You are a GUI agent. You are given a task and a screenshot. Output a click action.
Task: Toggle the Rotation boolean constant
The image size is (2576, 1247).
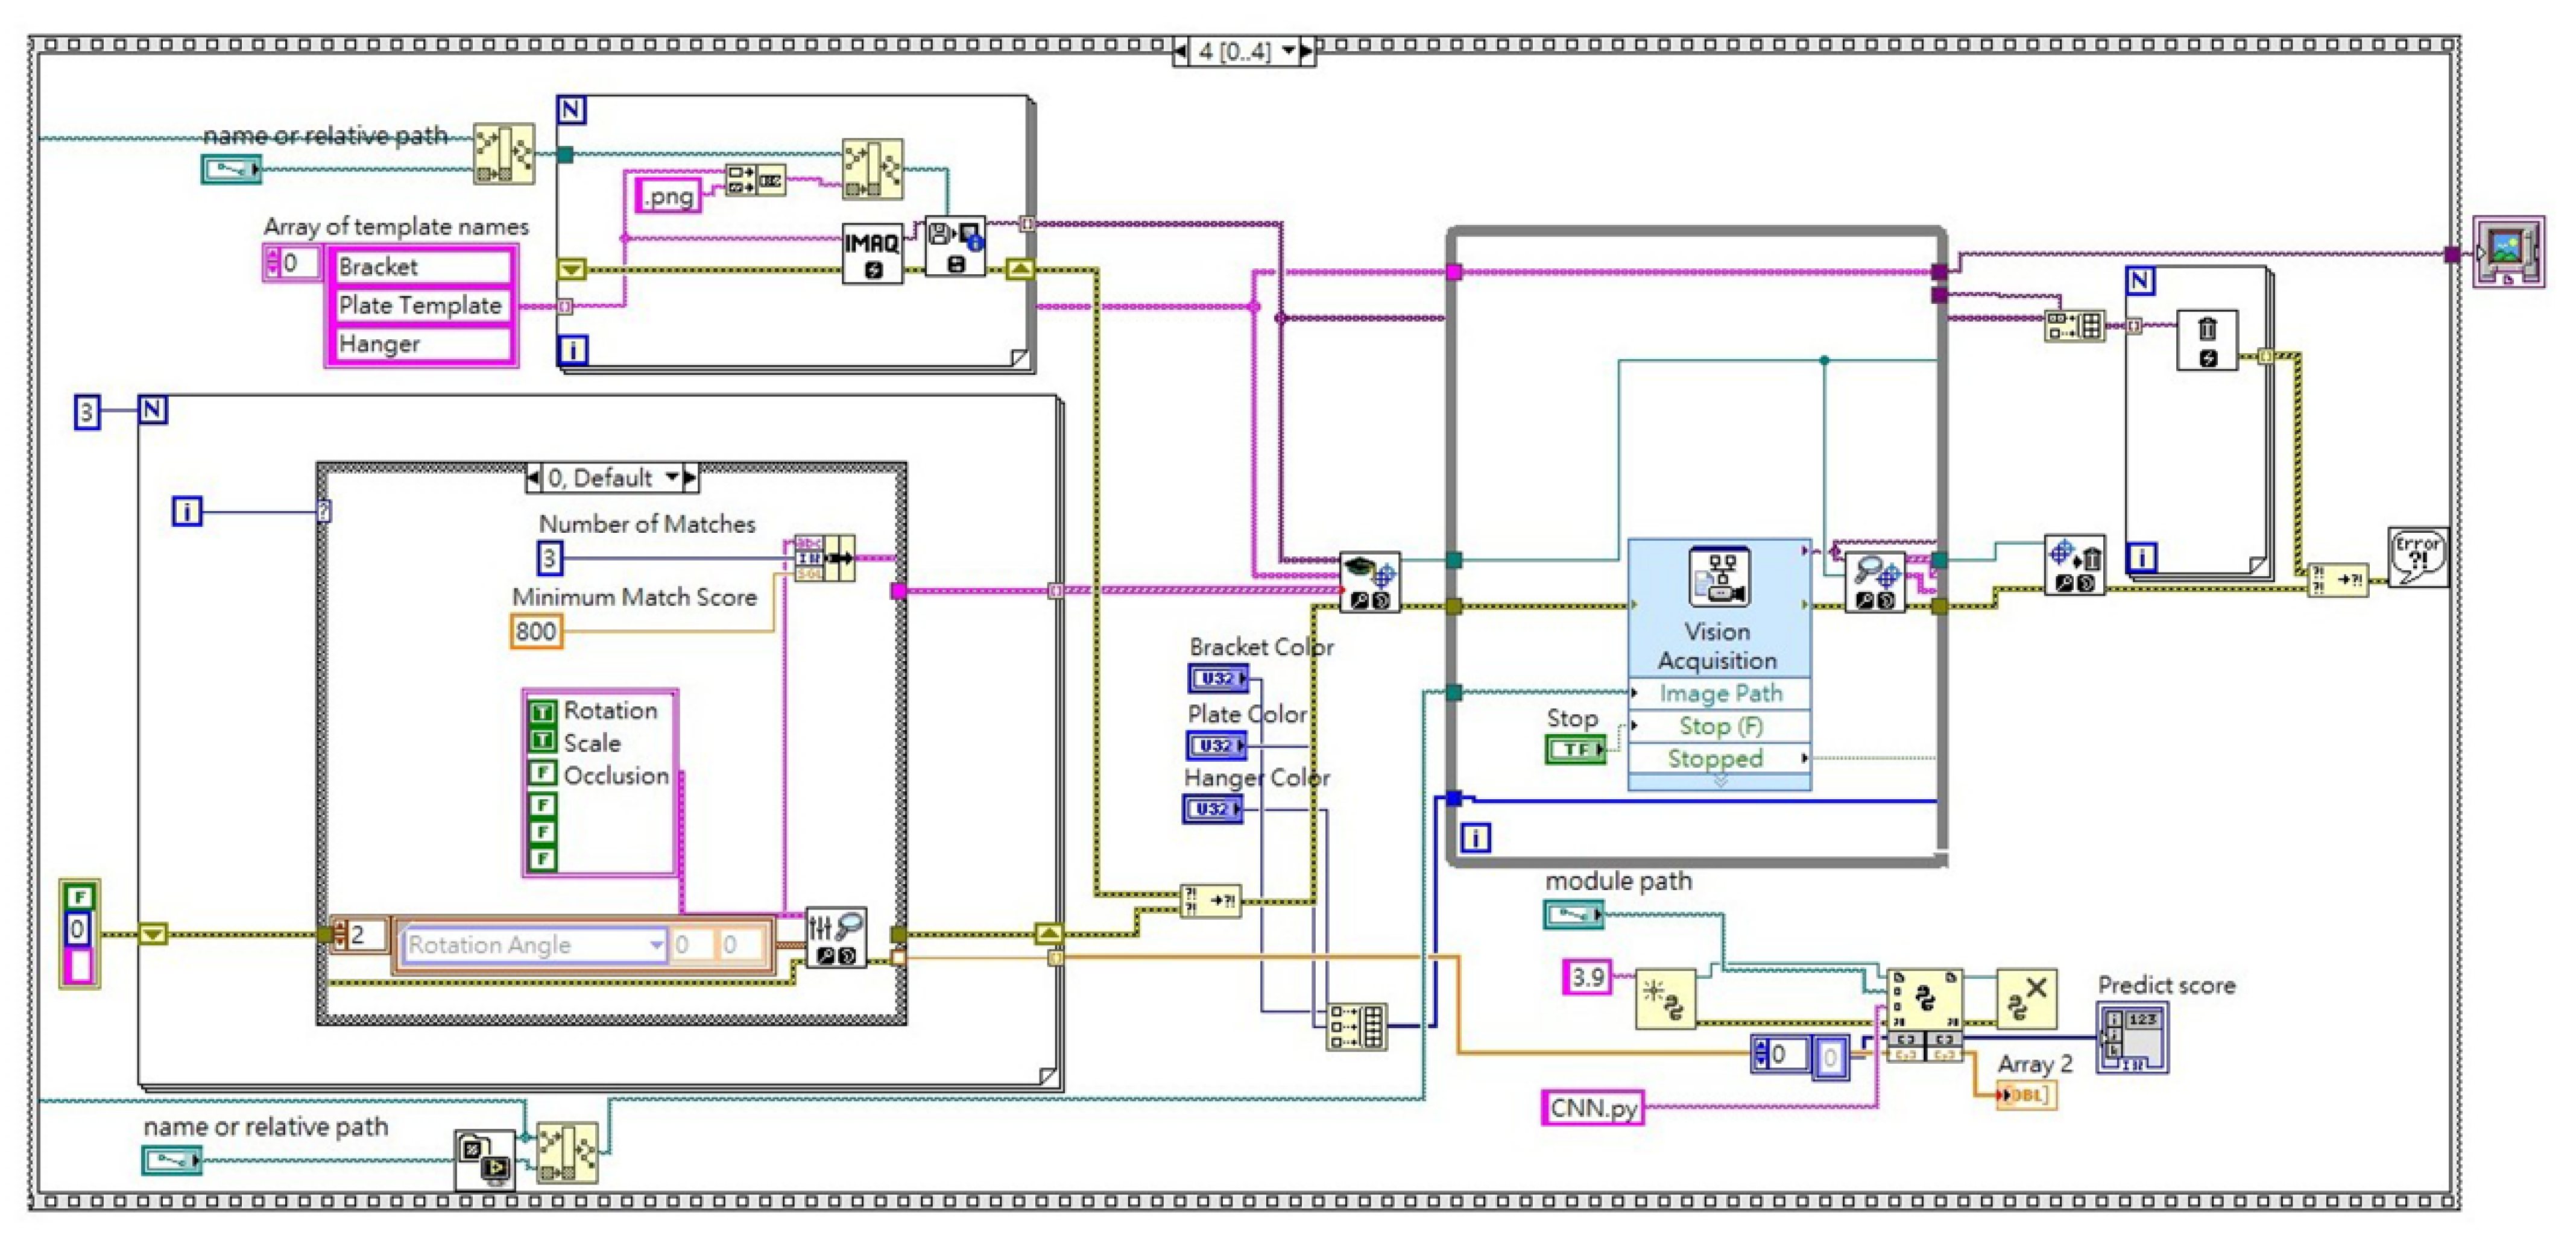542,711
